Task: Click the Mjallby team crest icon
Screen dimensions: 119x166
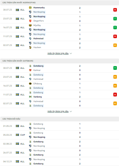Action: [30, 25]
